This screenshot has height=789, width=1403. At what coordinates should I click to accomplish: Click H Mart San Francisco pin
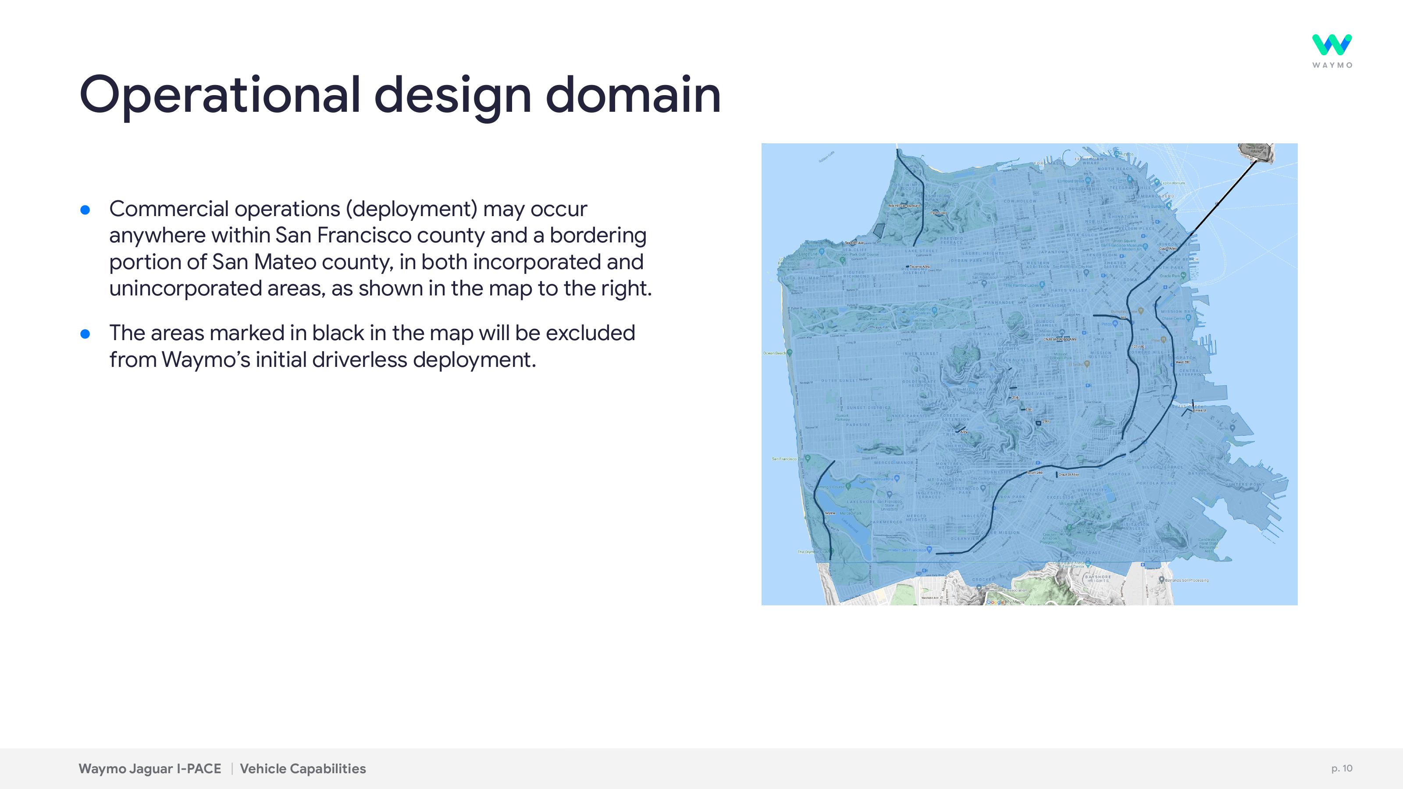coord(929,549)
